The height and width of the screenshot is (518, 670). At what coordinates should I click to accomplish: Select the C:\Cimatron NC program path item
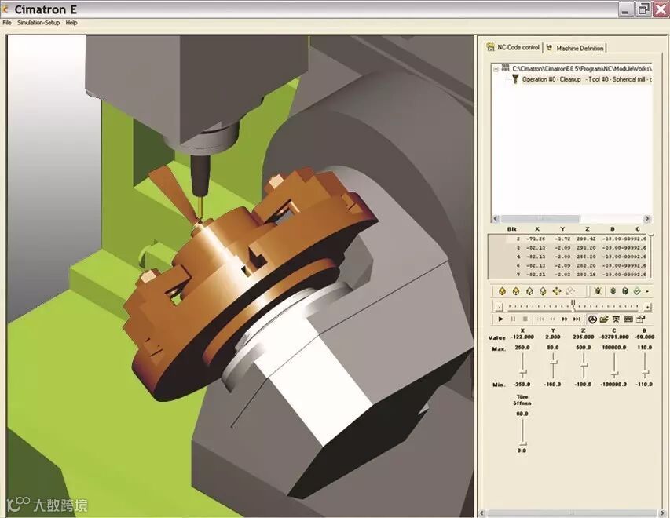pos(581,68)
